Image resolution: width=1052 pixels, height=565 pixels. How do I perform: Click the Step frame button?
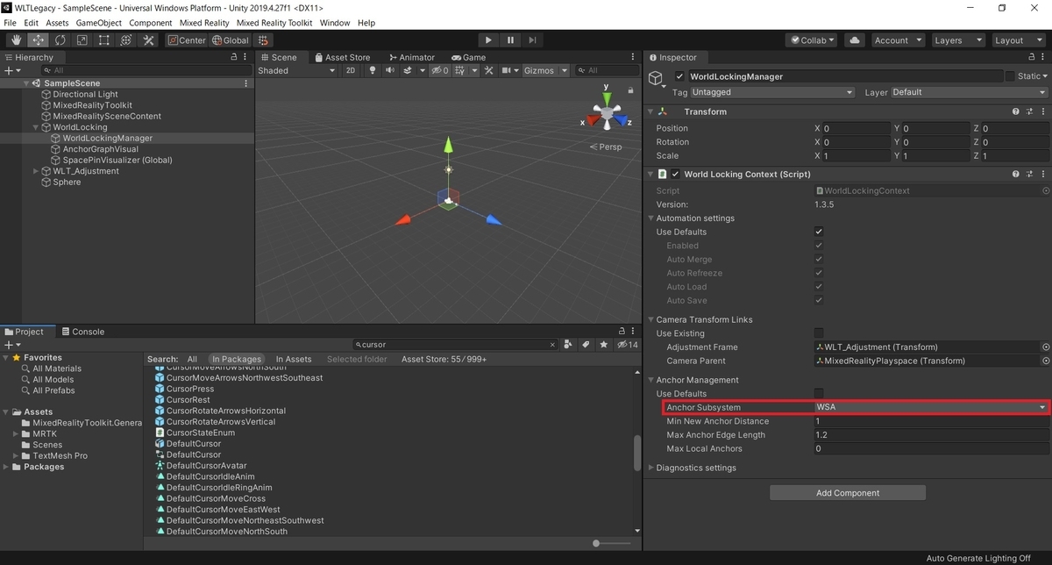[x=532, y=40]
